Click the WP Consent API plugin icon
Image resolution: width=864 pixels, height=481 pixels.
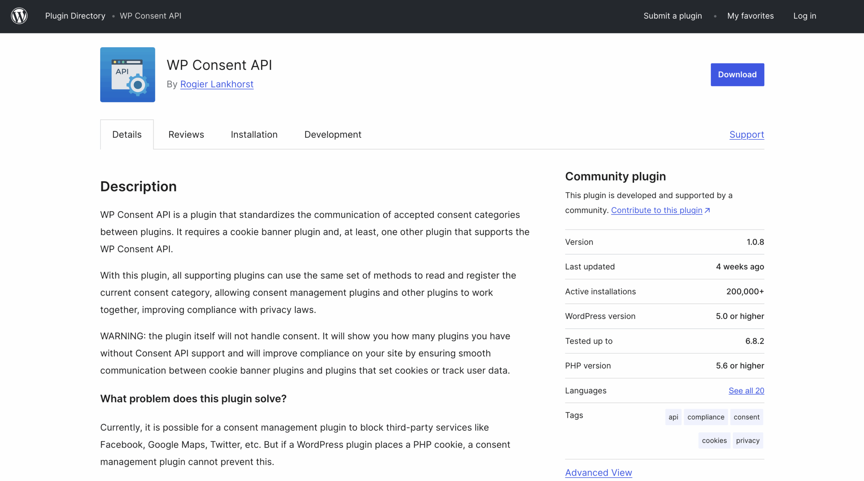tap(127, 75)
